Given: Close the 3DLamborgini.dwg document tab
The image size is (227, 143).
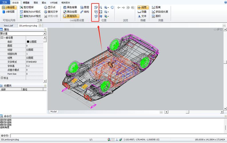Looking at the screenshot, I should coord(40,25).
